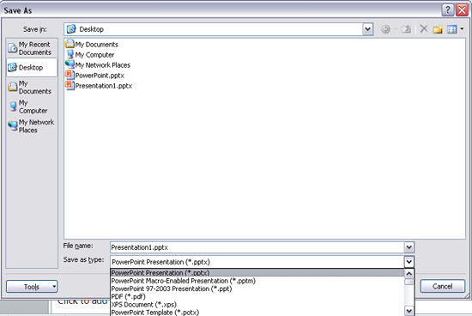Click the Help question mark button
The height and width of the screenshot is (316, 472).
tap(448, 10)
